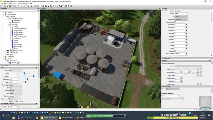213x120 pixels.
Task: Click the stepper beside Rotate Y
Action: click(186, 37)
